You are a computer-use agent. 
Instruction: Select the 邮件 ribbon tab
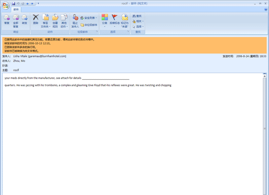pyautogui.click(x=16, y=10)
